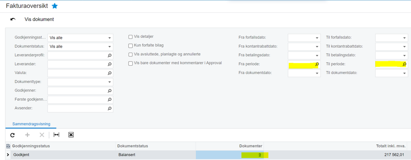The image size is (411, 160).
Task: Open Leverandørprofil lookup magnifier
Action: point(110,55)
